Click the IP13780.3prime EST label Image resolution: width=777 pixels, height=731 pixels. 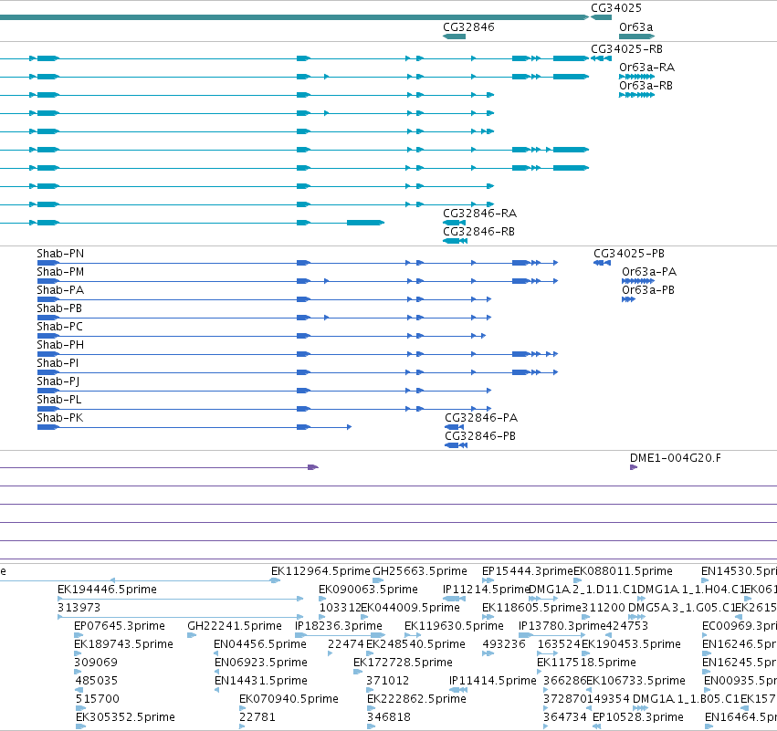(562, 626)
